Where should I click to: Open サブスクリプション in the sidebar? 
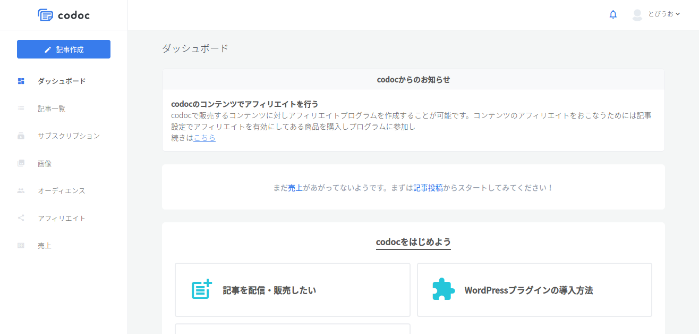pyautogui.click(x=69, y=136)
